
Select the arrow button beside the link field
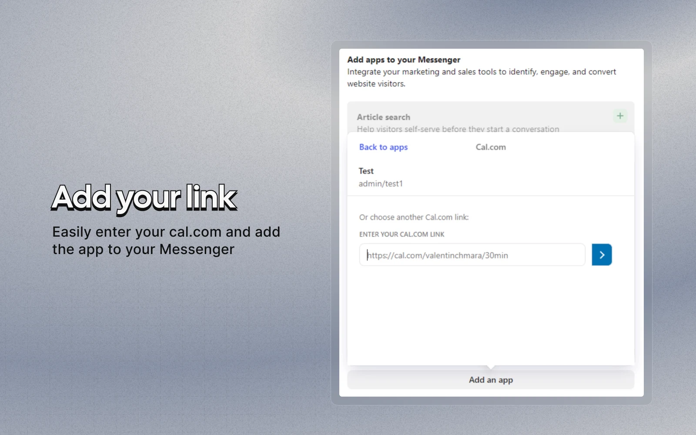click(602, 255)
